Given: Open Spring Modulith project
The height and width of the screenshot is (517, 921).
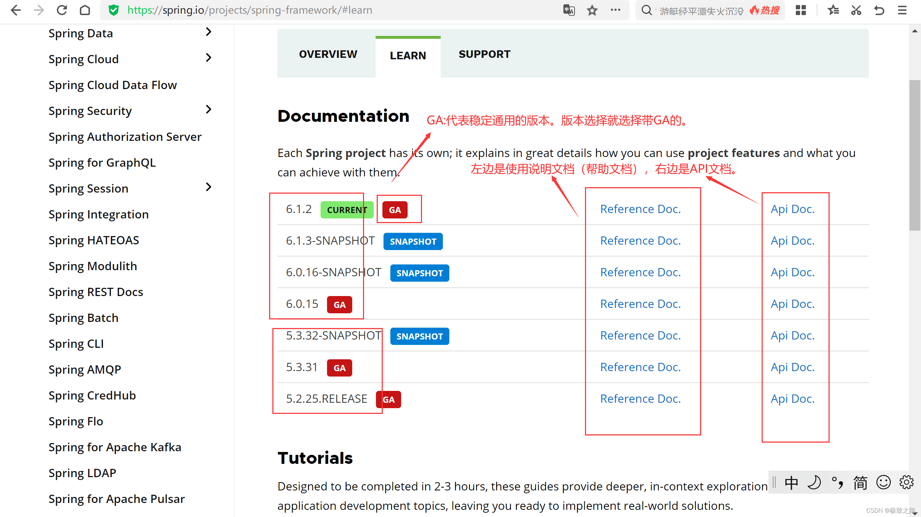Looking at the screenshot, I should 93,266.
